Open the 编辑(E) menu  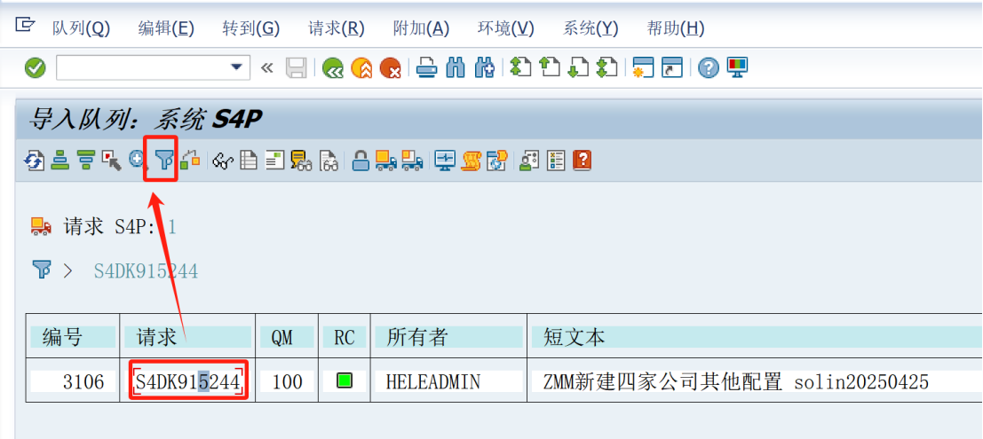166,28
